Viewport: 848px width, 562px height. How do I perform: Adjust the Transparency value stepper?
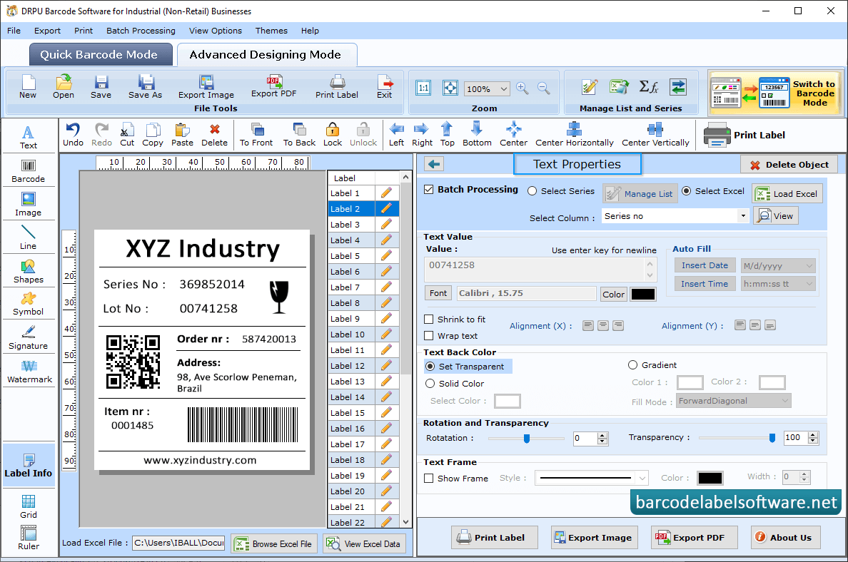(813, 438)
